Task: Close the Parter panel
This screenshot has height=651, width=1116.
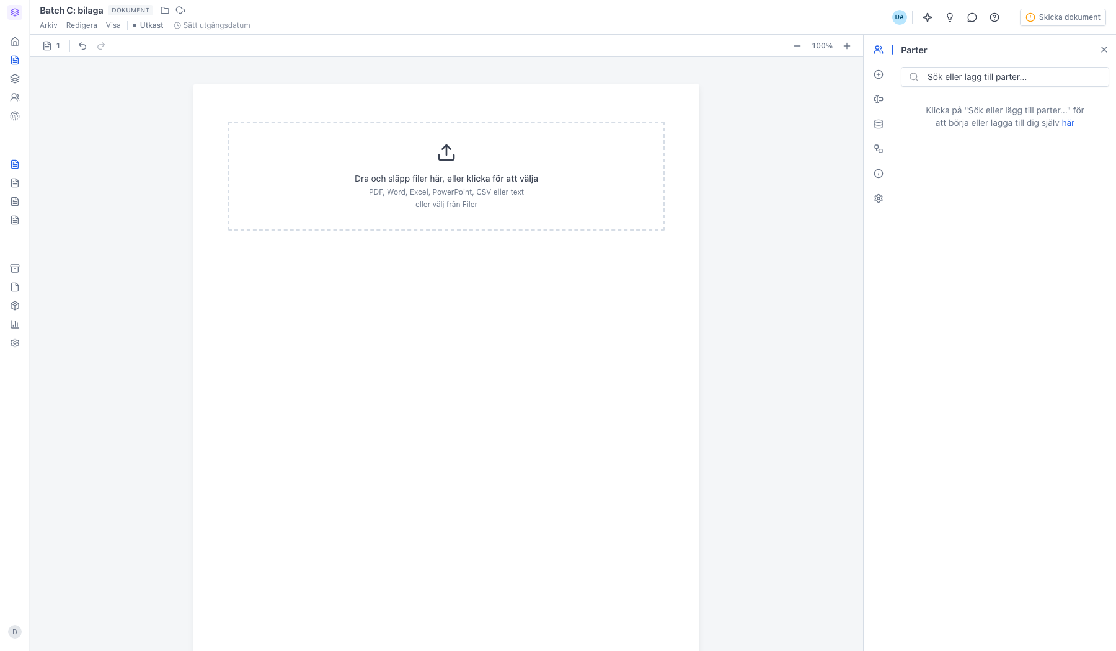Action: [x=1104, y=50]
